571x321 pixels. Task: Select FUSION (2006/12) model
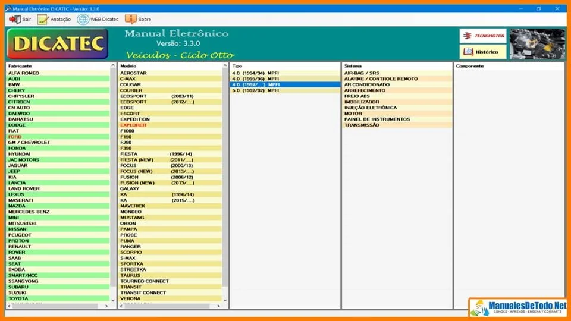[x=171, y=177]
